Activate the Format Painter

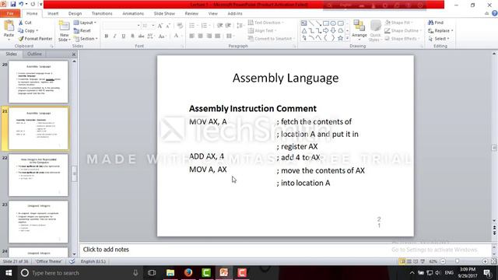(35, 38)
